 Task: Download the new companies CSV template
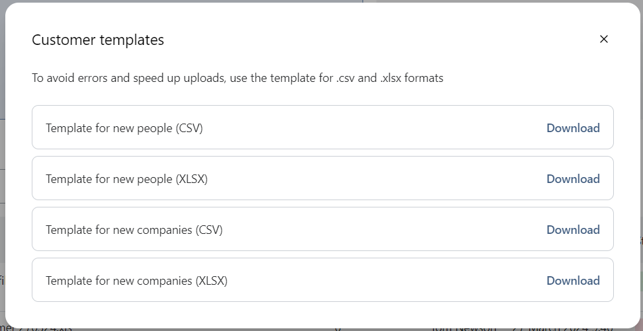coord(573,230)
